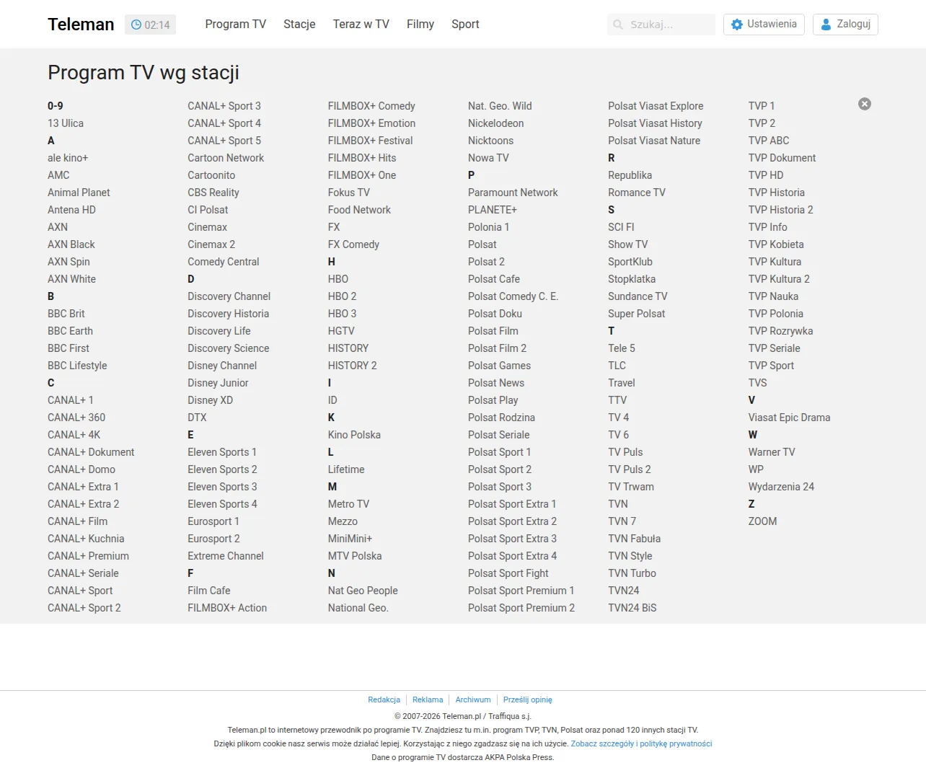Open Kino Polska station
Viewport: 926px width, 768px height.
pyautogui.click(x=354, y=435)
